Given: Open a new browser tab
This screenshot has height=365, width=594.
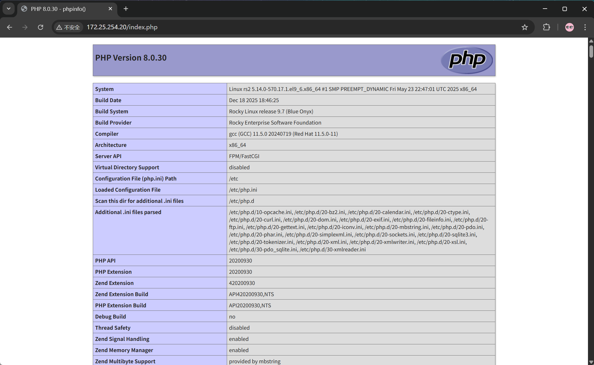Looking at the screenshot, I should coord(126,9).
